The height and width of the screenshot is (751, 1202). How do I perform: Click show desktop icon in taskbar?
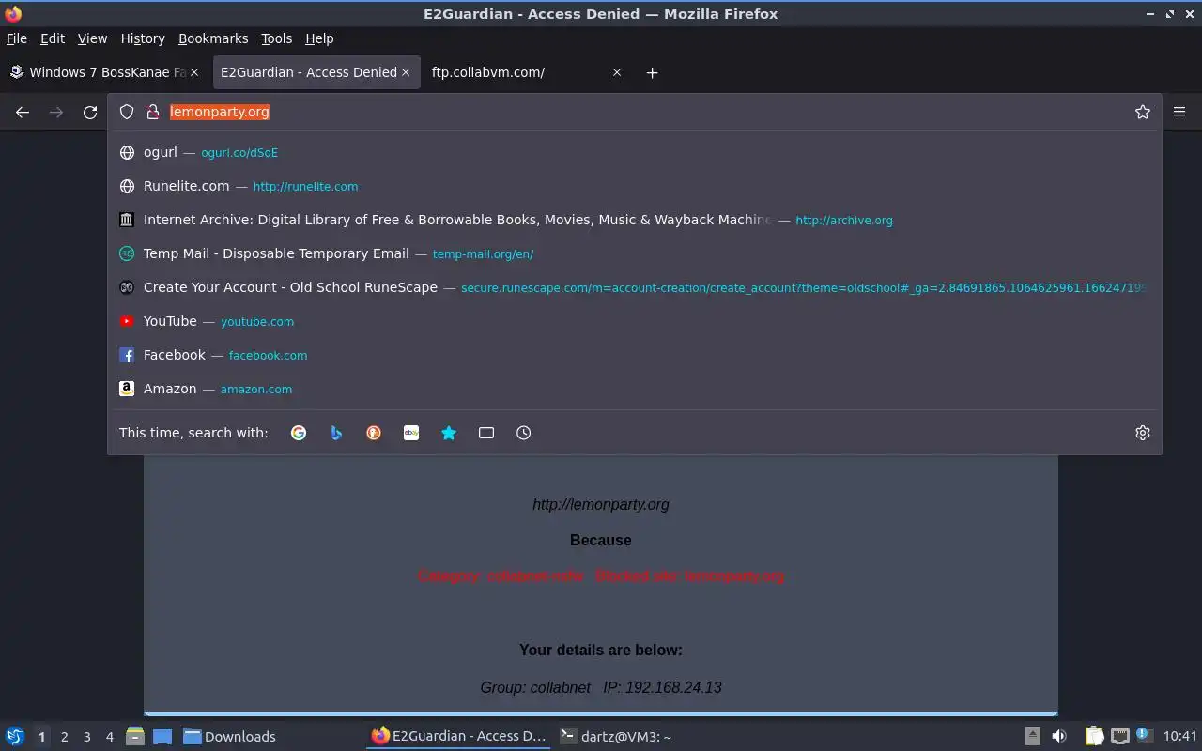click(x=162, y=737)
